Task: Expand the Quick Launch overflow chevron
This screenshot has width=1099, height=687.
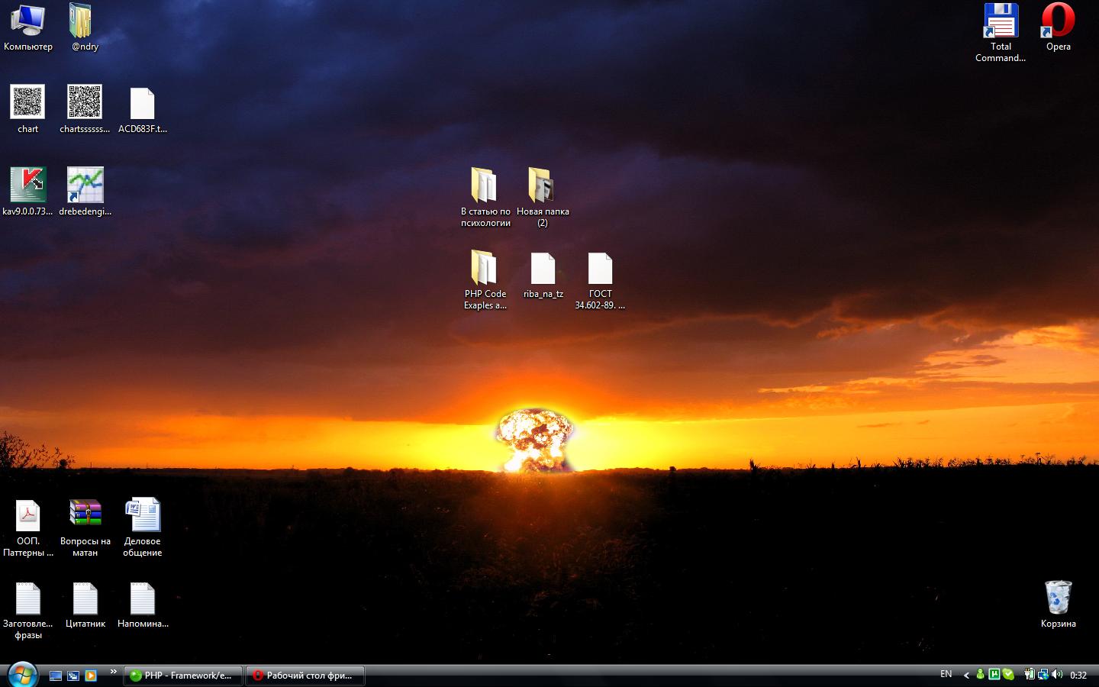Action: pos(113,672)
